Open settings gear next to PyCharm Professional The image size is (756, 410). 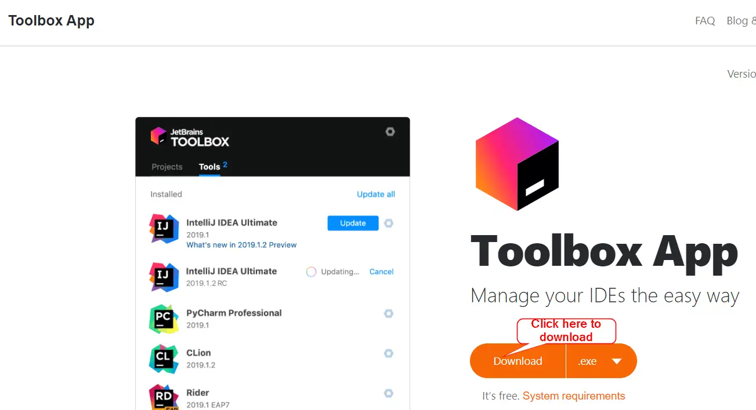tap(389, 313)
